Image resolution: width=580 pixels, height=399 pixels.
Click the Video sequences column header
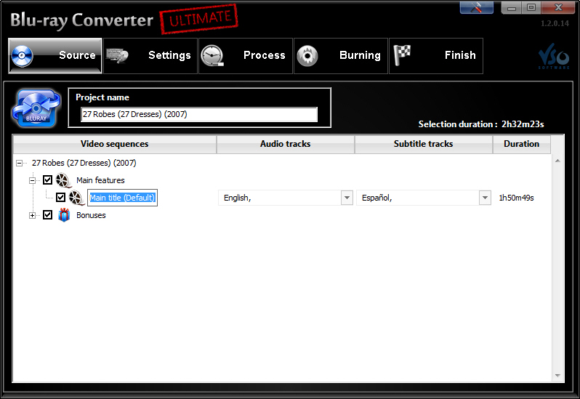click(115, 144)
